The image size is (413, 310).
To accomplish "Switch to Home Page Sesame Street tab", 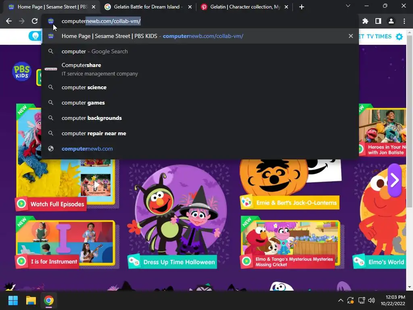I will 51,7.
